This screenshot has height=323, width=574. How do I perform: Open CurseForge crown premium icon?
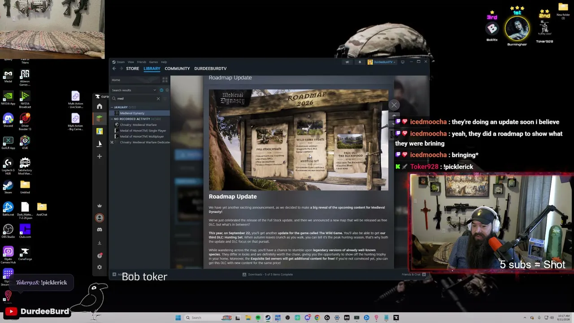click(100, 205)
